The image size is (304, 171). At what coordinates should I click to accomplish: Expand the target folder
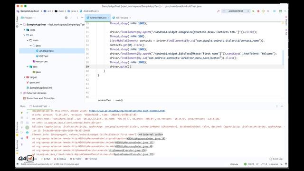24,77
